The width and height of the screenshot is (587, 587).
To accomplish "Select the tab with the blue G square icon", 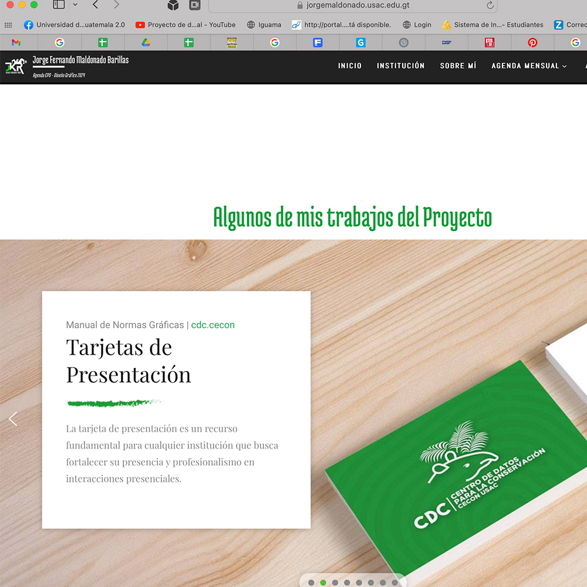I will [360, 43].
